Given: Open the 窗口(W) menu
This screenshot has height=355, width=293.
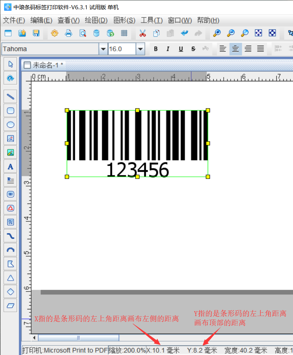Looking at the screenshot, I should tap(180, 20).
